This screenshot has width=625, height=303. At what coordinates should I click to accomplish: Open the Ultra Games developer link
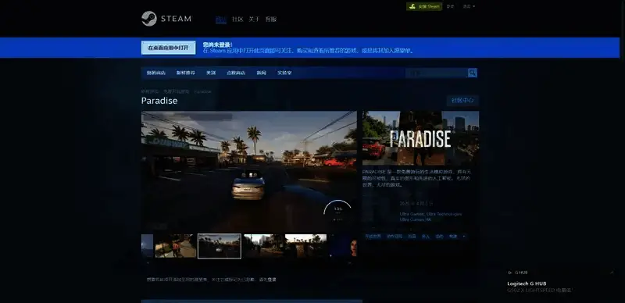point(412,214)
